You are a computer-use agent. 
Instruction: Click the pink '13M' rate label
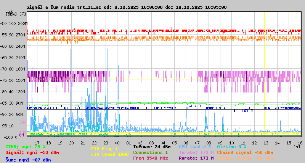coord(22,132)
